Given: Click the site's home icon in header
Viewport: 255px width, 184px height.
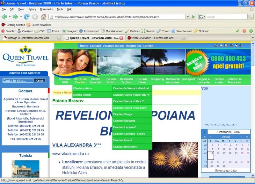Looking at the screenshot, I should 216,46.
